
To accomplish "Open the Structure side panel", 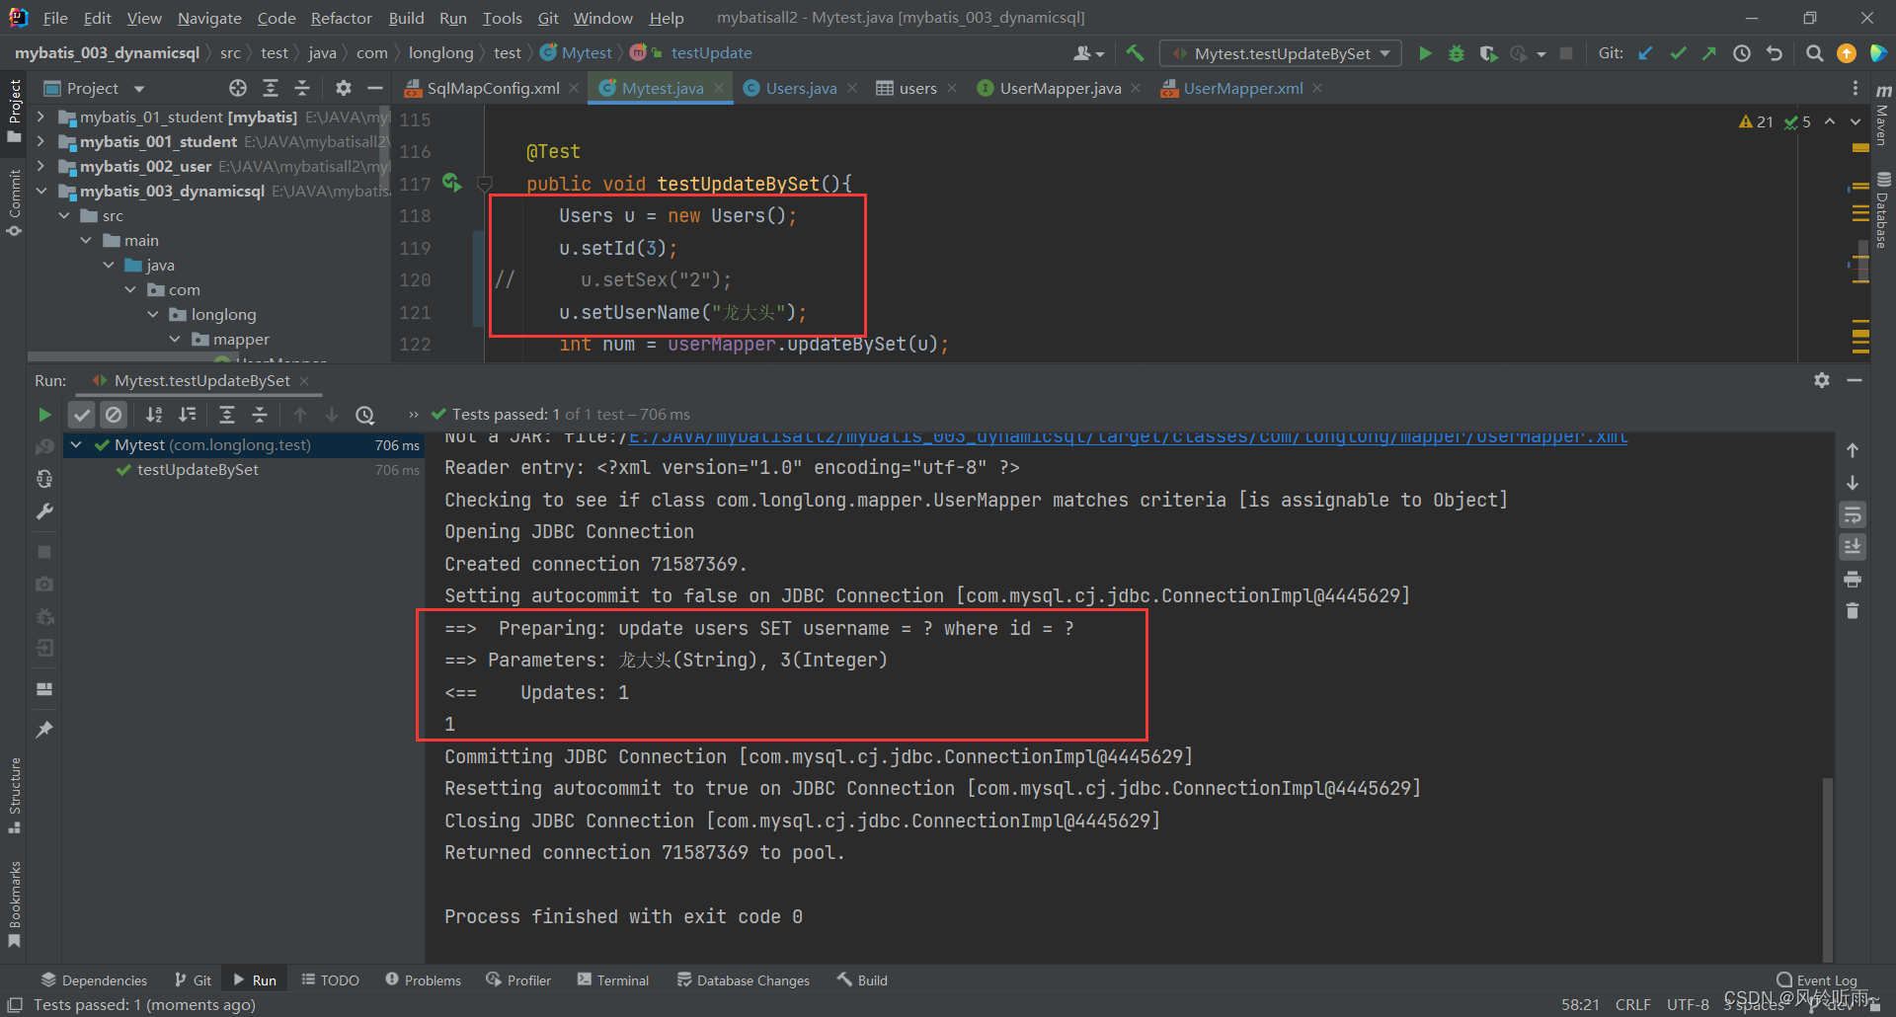I will point(14,796).
